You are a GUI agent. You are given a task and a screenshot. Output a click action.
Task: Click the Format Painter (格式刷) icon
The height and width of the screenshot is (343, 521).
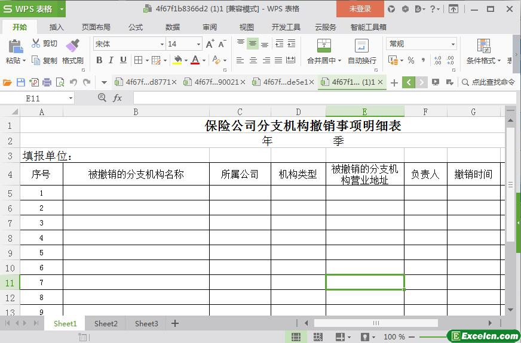[72, 47]
